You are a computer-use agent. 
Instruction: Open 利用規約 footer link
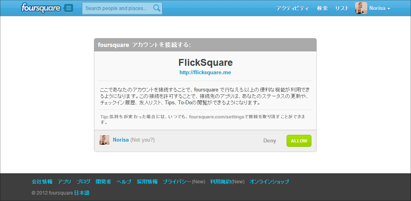click(x=220, y=182)
